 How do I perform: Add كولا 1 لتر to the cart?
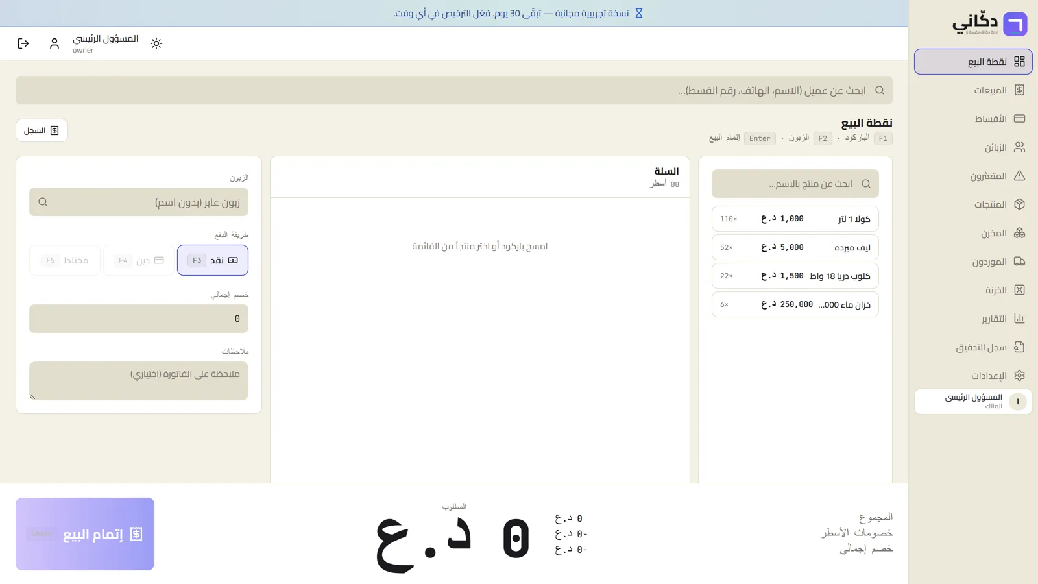coord(795,219)
